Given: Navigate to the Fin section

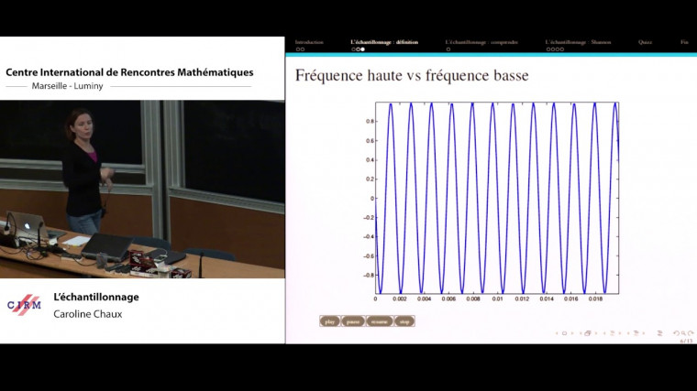Looking at the screenshot, I should pos(684,42).
